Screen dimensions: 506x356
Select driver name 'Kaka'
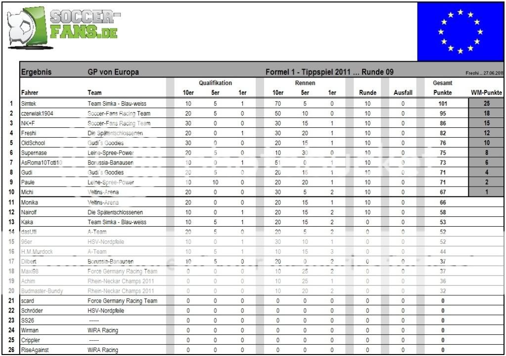tap(27, 222)
